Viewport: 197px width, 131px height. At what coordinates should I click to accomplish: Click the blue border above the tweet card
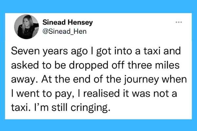point(98,6)
